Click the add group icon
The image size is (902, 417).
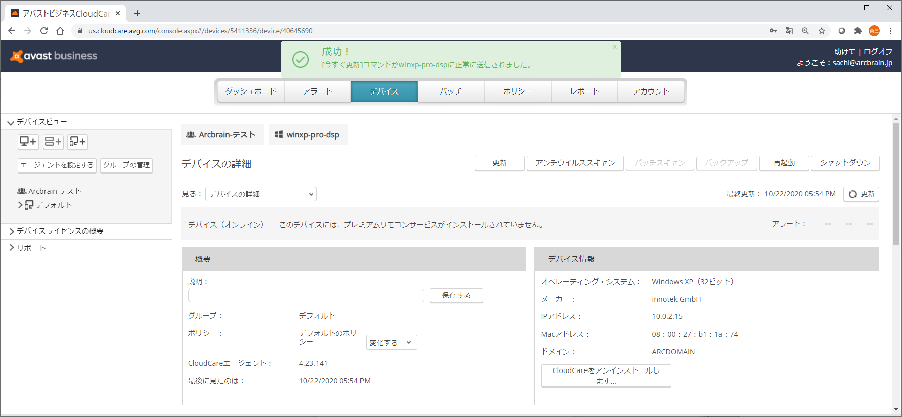[77, 142]
